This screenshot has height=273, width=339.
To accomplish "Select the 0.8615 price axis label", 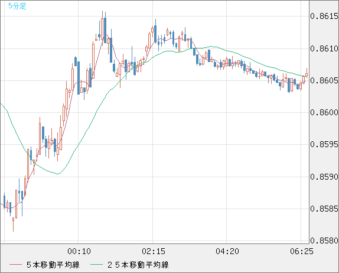I will point(324,16).
